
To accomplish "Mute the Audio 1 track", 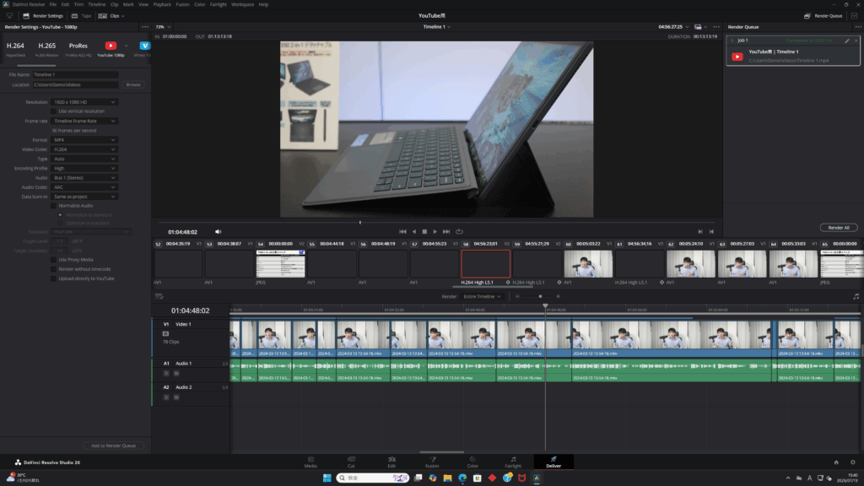I will [176, 374].
